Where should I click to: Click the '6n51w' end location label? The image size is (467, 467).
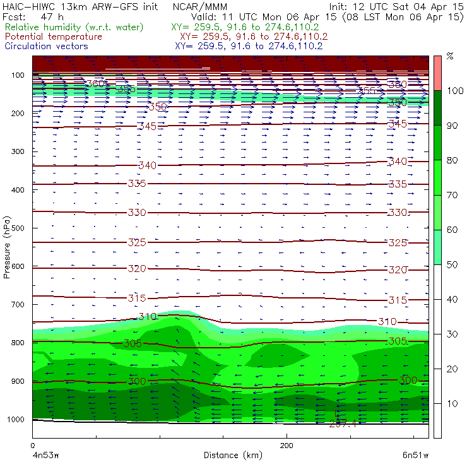[x=415, y=456]
